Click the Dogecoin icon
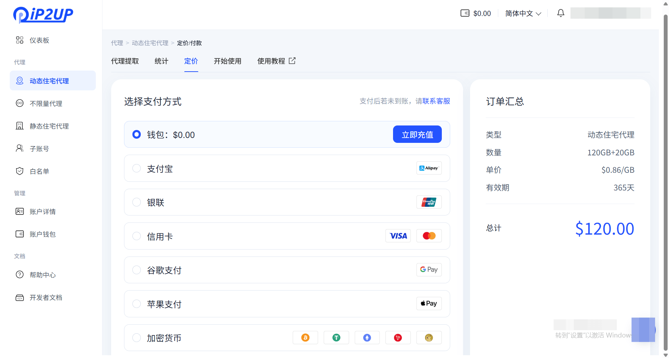This screenshot has height=358, width=669. [x=429, y=337]
